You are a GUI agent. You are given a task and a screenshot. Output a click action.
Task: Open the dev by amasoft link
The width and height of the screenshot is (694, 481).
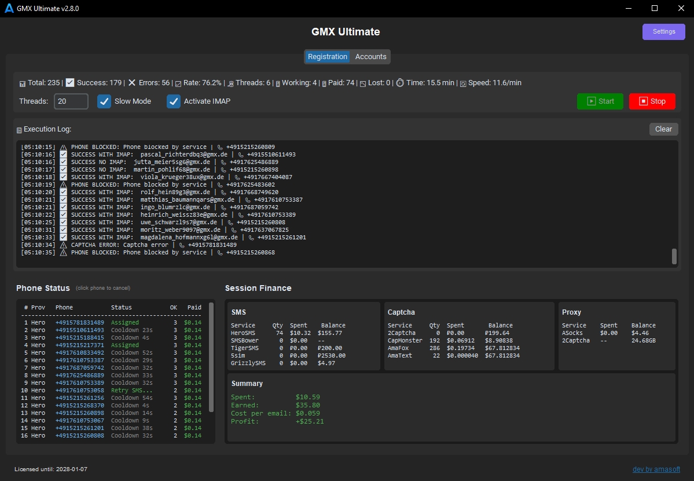656,469
